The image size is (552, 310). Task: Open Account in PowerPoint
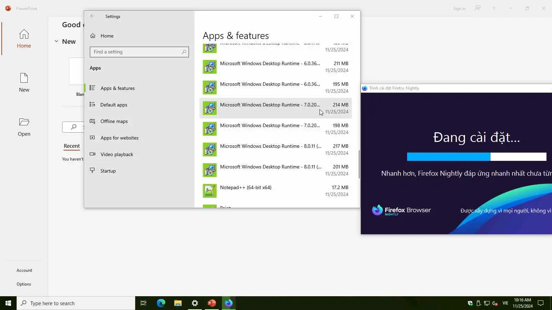click(x=24, y=270)
